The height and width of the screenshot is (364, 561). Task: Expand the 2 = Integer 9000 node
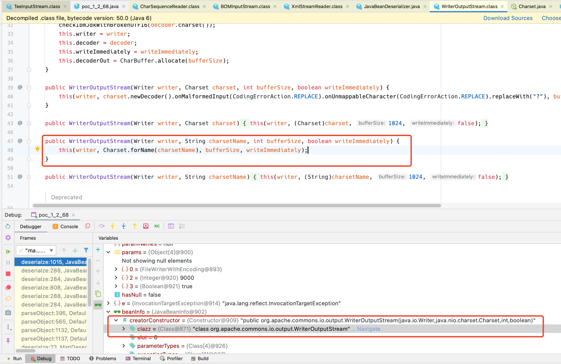pos(116,278)
